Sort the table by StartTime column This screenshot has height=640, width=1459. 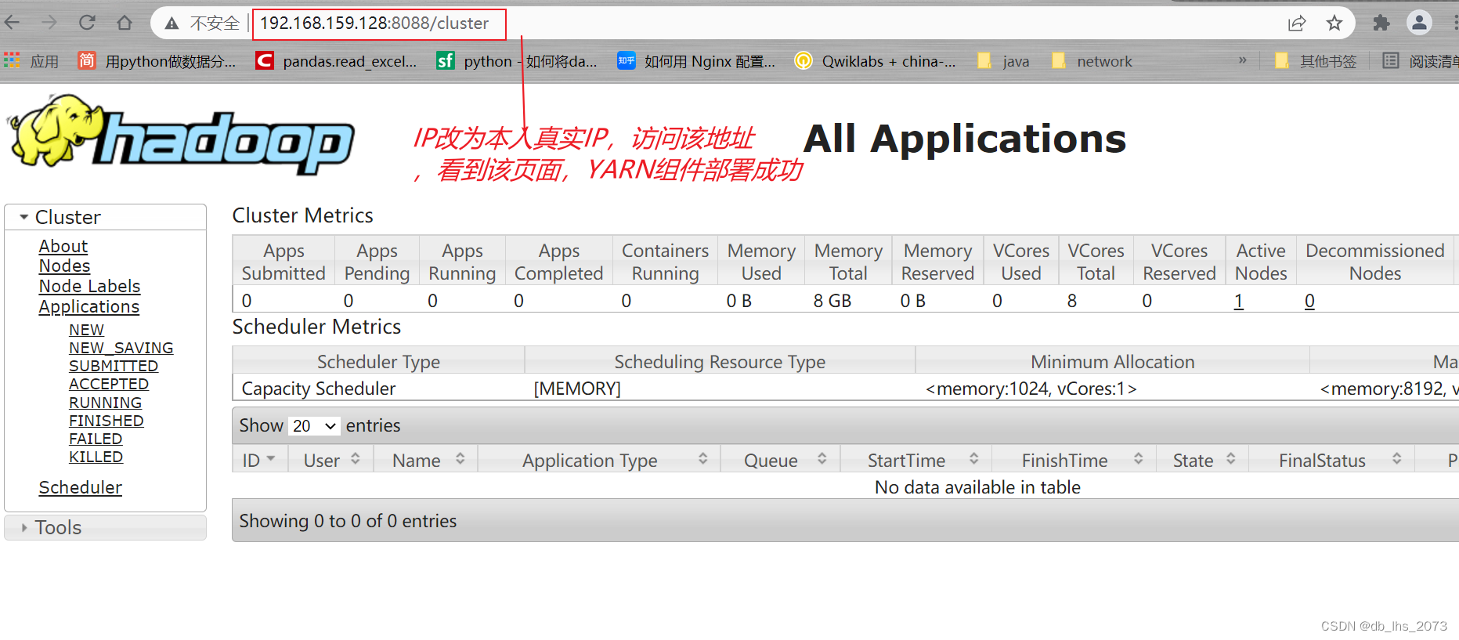(x=915, y=460)
